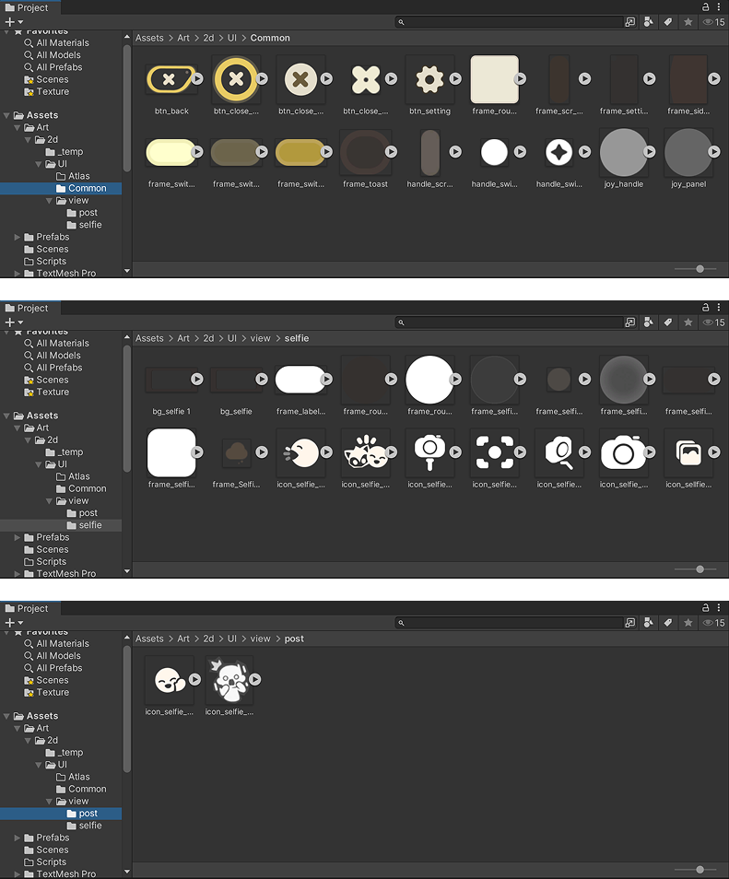Select the joy_panel sprite
The width and height of the screenshot is (729, 879).
pyautogui.click(x=688, y=152)
